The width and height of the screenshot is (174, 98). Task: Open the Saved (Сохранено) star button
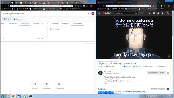pos(47,84)
